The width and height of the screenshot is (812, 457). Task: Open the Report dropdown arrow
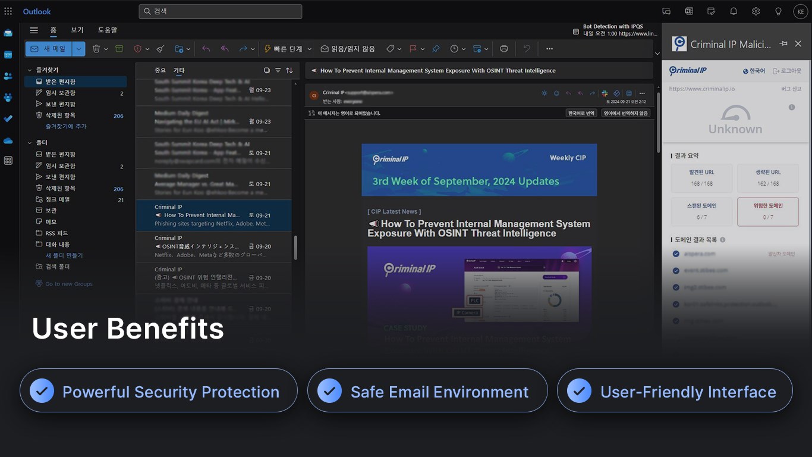click(x=147, y=49)
